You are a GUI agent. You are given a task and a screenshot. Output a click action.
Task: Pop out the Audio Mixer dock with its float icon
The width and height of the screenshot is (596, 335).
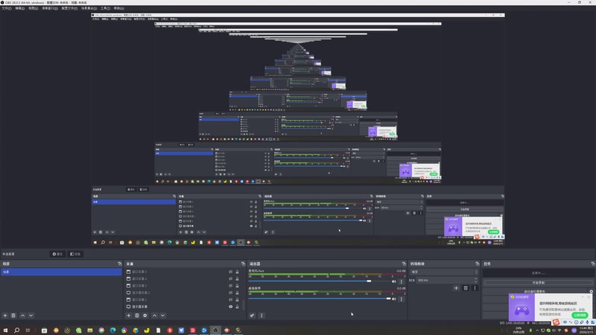click(x=404, y=264)
